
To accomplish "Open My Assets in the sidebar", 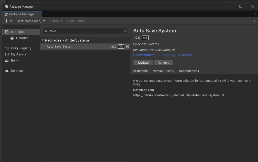I will (21, 54).
